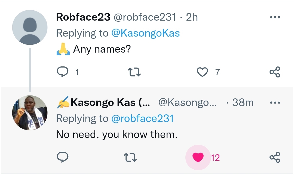Open more options for Kasongo Kas's tweet

[x=275, y=103]
